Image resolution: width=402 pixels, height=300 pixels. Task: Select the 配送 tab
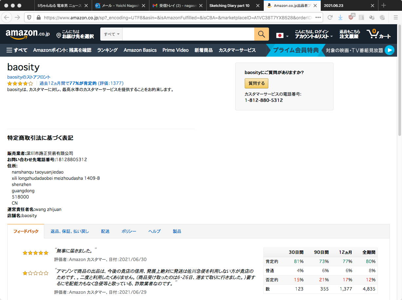tap(105, 231)
